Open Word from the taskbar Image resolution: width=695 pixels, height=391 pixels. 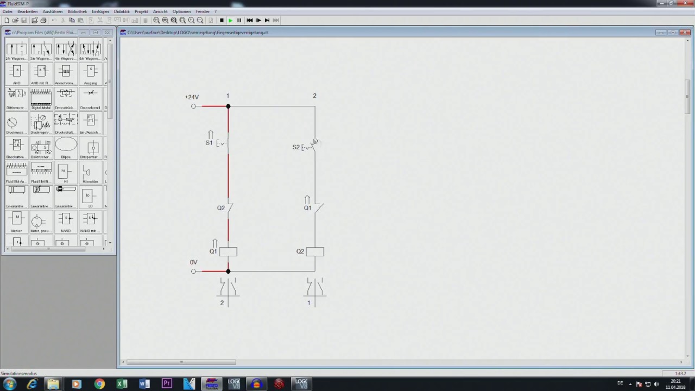144,384
